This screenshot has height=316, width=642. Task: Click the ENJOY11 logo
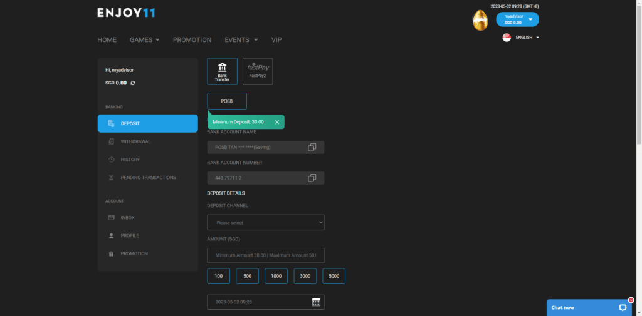click(126, 13)
